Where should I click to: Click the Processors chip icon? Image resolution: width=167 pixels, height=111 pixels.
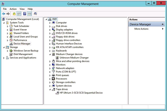[x=53, y=79]
